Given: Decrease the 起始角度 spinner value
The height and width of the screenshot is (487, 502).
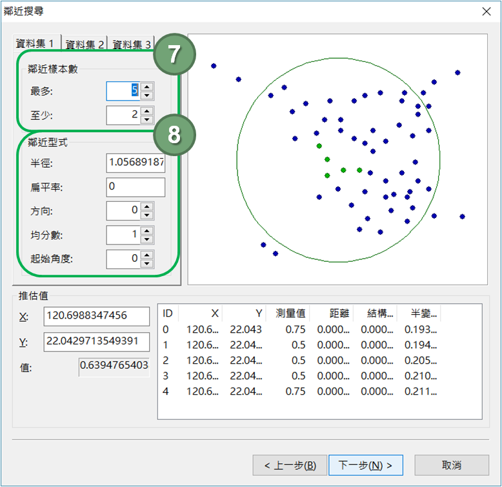Looking at the screenshot, I should click(x=147, y=263).
